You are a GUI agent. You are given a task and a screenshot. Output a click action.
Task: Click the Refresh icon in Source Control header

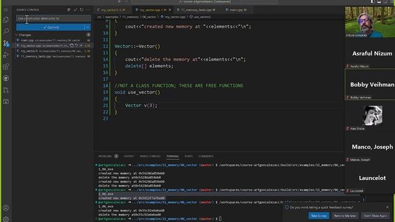pyautogui.click(x=81, y=10)
